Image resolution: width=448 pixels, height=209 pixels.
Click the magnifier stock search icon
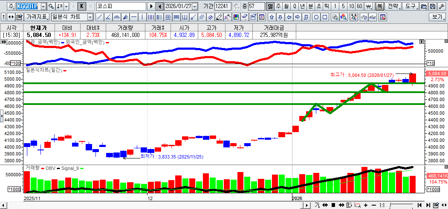[51, 6]
